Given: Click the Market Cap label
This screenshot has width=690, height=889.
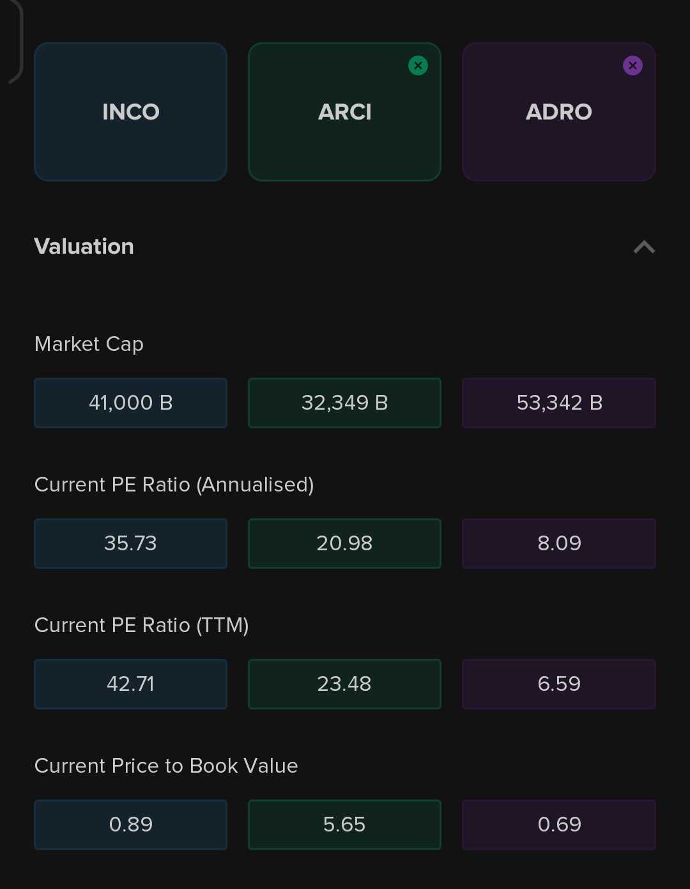Looking at the screenshot, I should [89, 344].
